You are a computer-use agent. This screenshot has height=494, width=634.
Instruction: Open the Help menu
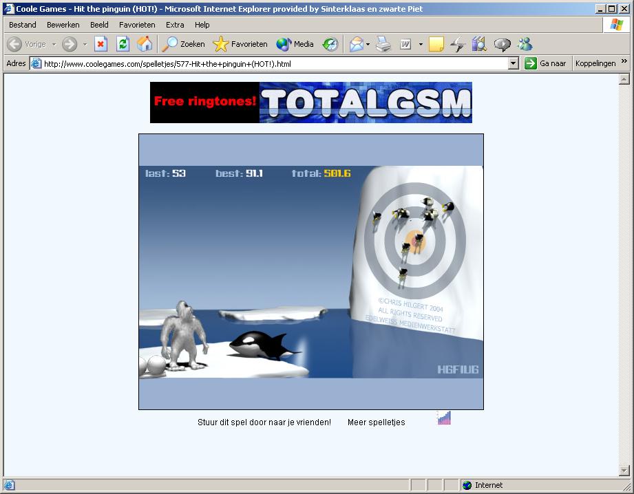(x=202, y=25)
